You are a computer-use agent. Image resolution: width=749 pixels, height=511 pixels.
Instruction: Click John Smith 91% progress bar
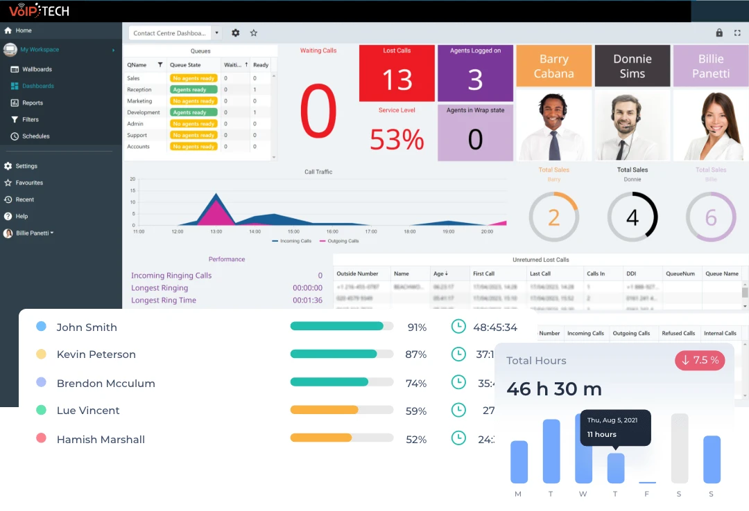point(341,326)
